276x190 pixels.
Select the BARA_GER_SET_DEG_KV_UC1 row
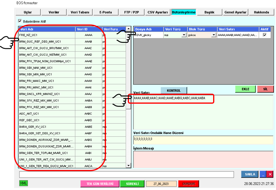(72, 133)
